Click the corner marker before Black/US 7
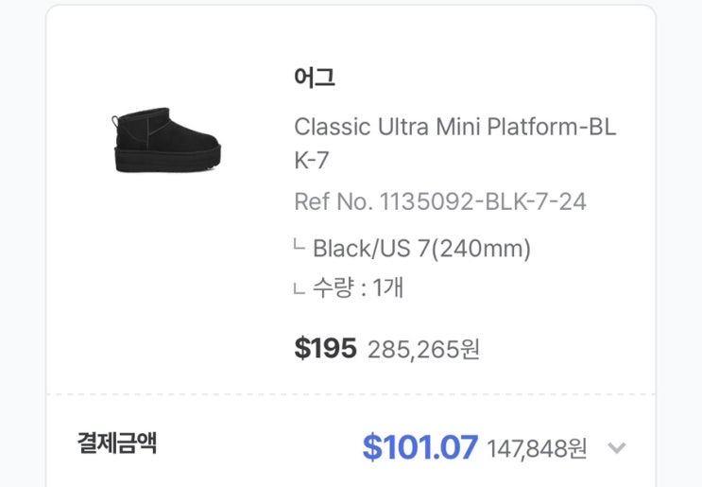Screen dimensions: 702x487 [x=300, y=248]
